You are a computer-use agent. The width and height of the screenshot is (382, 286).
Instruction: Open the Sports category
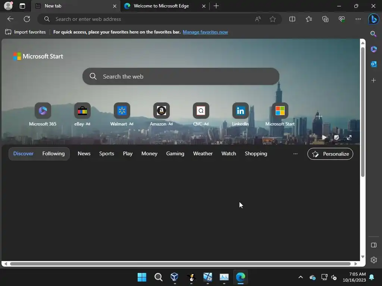[x=106, y=154]
